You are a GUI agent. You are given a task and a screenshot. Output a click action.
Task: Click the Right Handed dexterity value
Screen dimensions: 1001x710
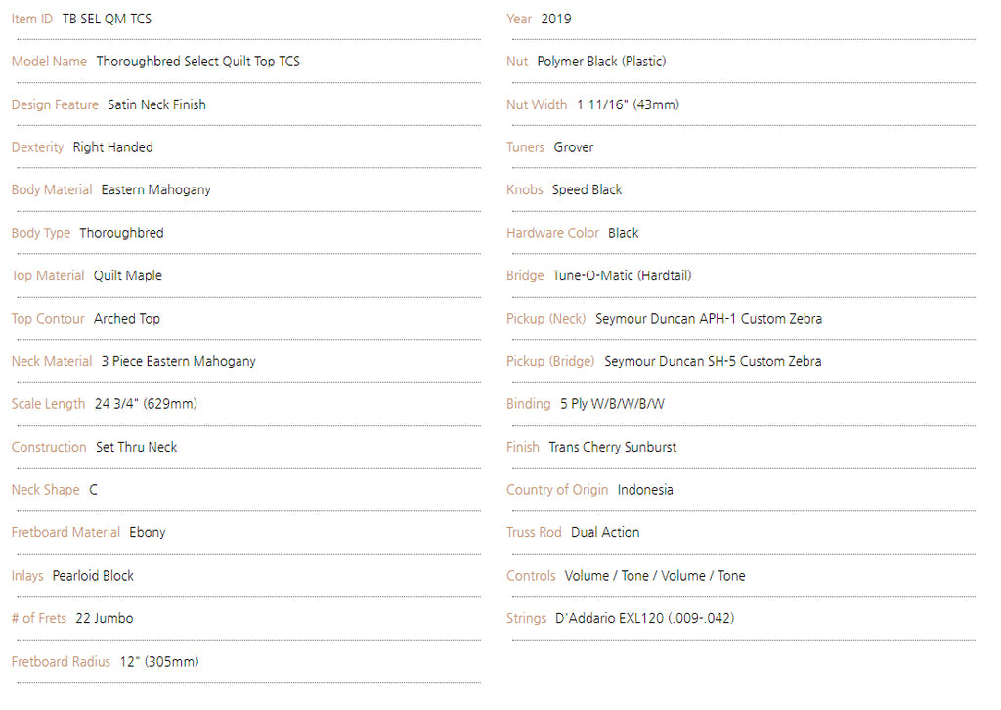(x=113, y=147)
